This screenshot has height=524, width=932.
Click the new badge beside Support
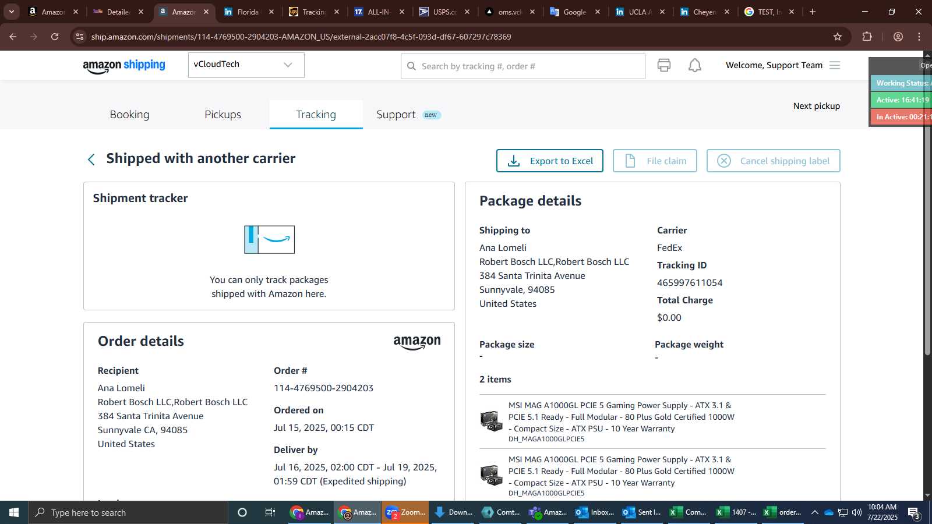pos(431,115)
